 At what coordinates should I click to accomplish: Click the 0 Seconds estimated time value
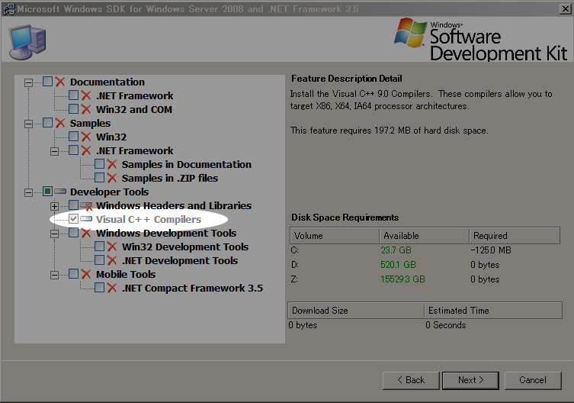[445, 325]
